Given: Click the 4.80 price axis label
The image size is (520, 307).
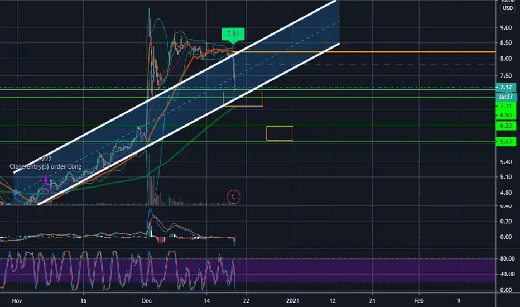Looking at the screenshot, I should pyautogui.click(x=505, y=193).
